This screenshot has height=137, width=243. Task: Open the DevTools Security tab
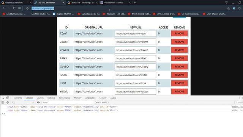103,98
